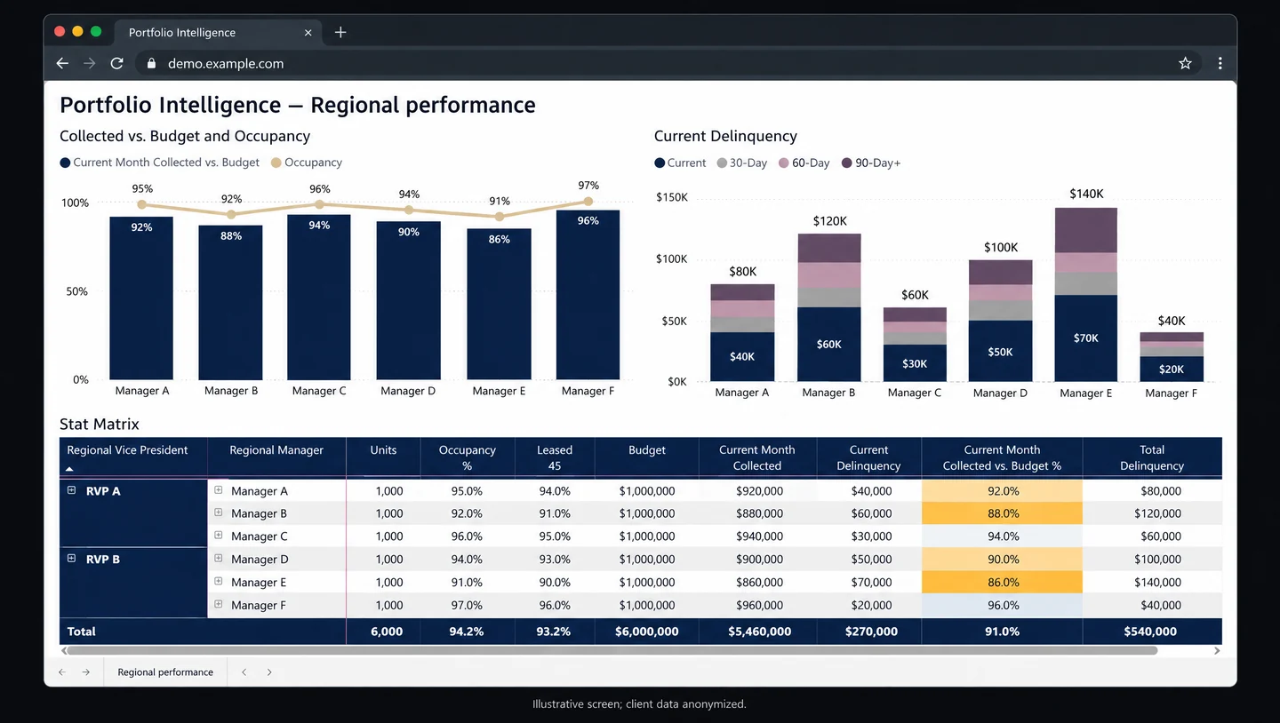Viewport: 1280px width, 723px height.
Task: Close the Portfolio Intelligence tab
Action: [308, 33]
